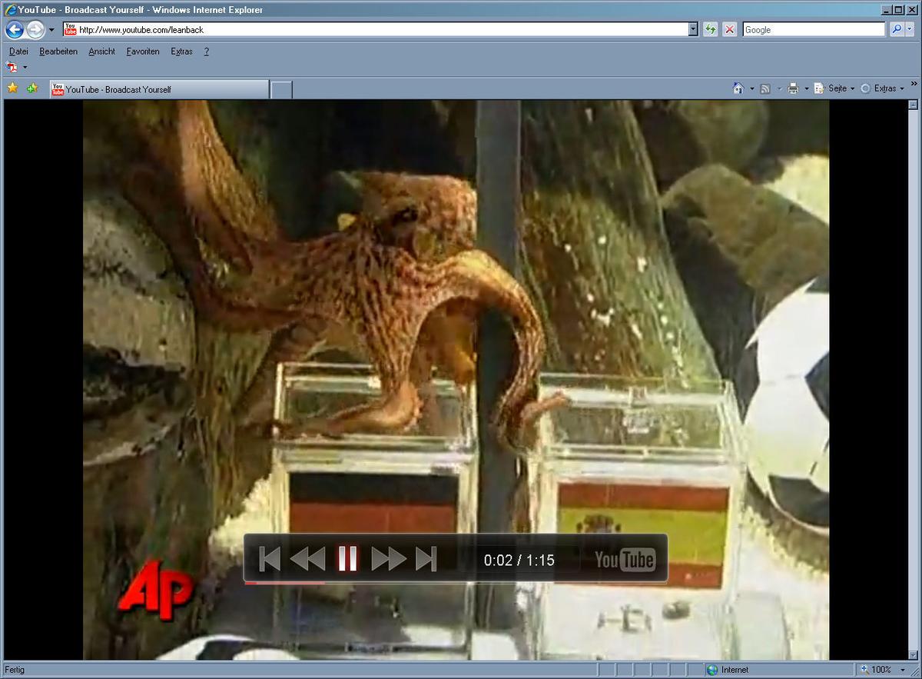Open a new blank tab

click(281, 90)
